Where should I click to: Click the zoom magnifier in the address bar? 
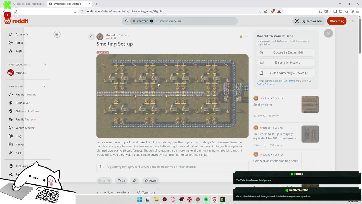(259, 11)
